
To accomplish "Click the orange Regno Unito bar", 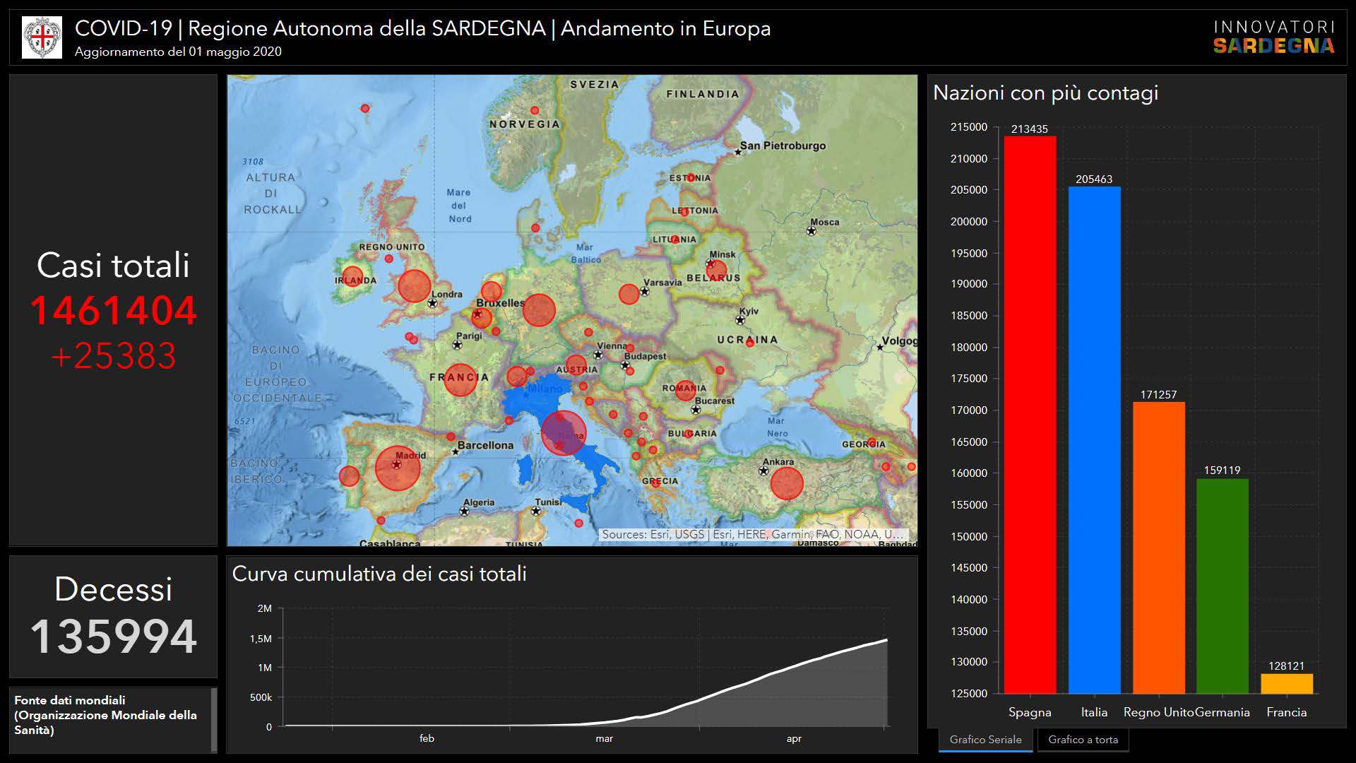I will (1158, 548).
